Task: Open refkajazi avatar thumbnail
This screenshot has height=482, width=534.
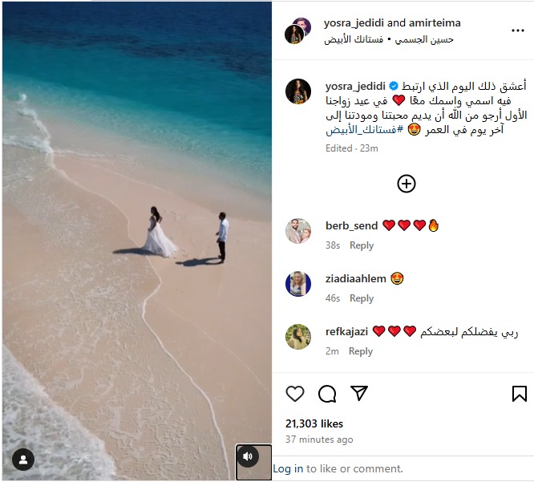Action: (298, 337)
